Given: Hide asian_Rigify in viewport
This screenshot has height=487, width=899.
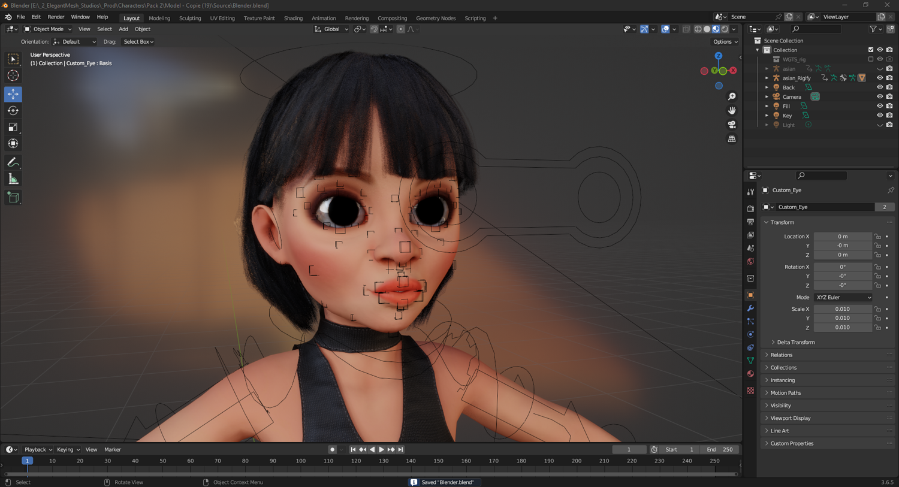Looking at the screenshot, I should pos(880,78).
